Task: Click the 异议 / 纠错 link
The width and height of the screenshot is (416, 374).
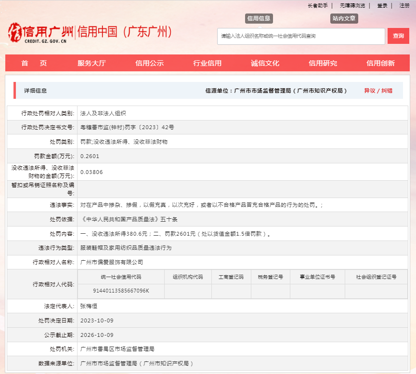Action: (x=378, y=91)
